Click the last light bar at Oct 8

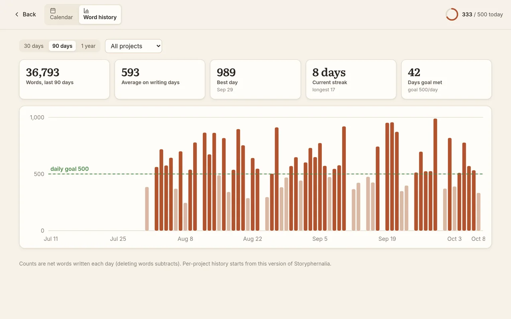pyautogui.click(x=478, y=212)
